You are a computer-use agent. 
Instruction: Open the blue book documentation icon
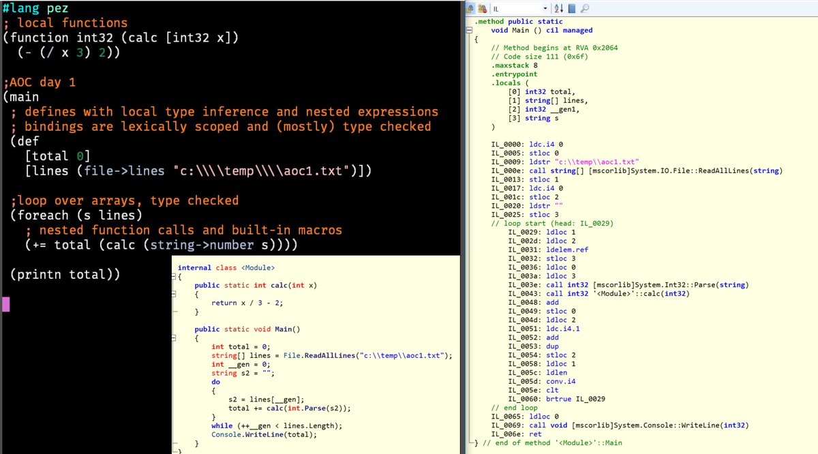pyautogui.click(x=571, y=8)
